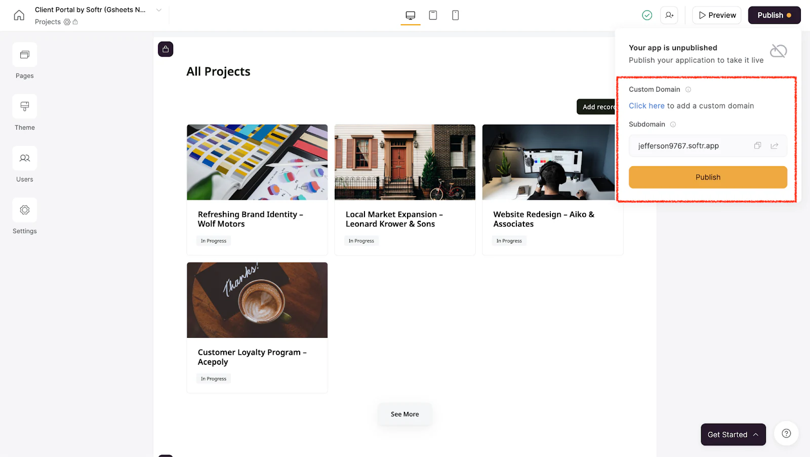Open the Theme panel
Screen dimensions: 810x457
click(x=25, y=106)
